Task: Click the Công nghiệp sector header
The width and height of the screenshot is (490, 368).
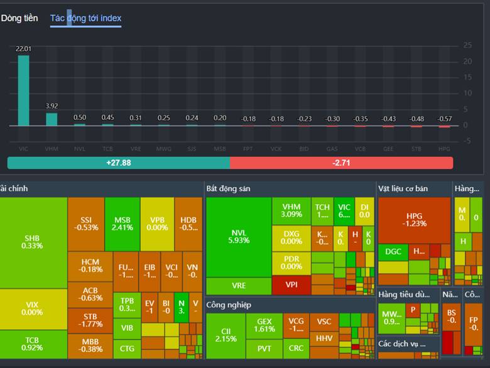Action: click(229, 305)
